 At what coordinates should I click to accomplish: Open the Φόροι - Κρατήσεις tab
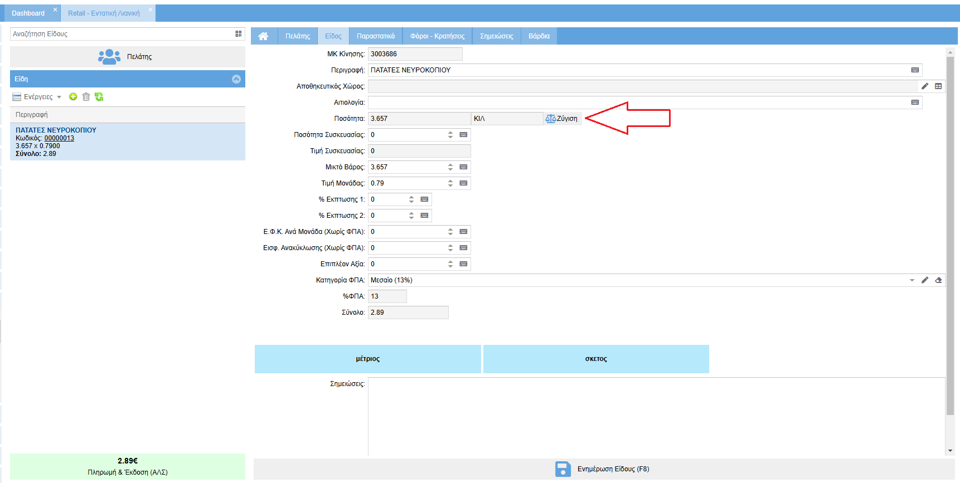point(437,36)
